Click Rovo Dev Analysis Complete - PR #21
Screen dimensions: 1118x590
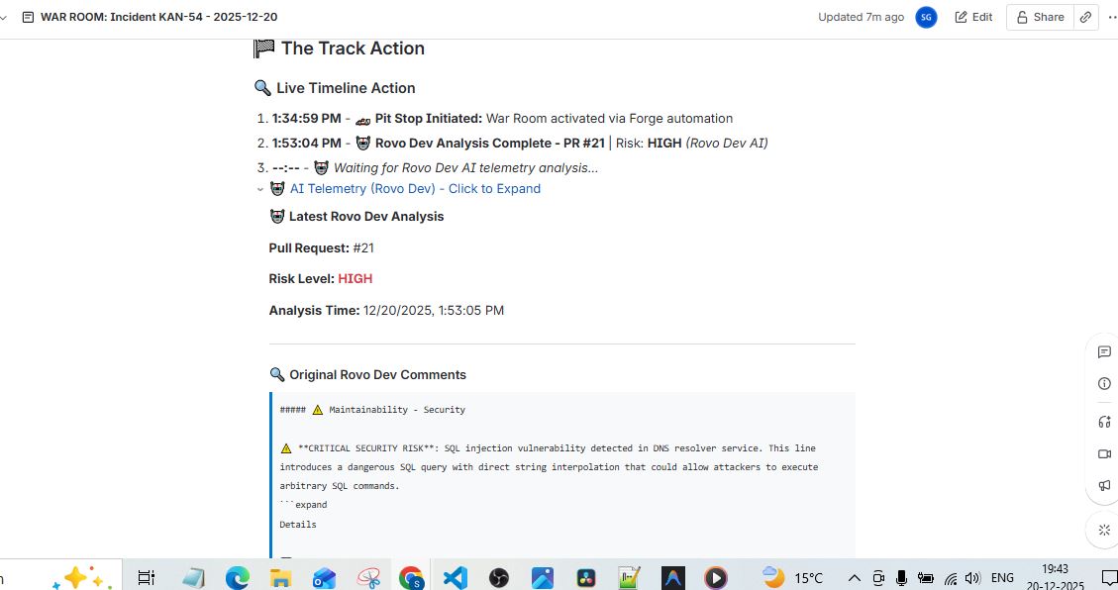click(490, 144)
